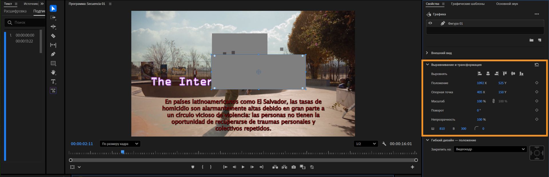Mark In point button
Screen dimensions: 549x177
(x=202, y=167)
